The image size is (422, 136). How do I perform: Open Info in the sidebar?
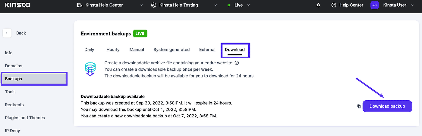(9, 53)
